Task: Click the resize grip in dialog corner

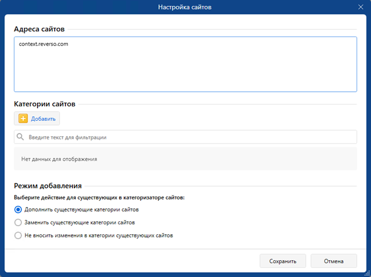Action: (x=368, y=274)
